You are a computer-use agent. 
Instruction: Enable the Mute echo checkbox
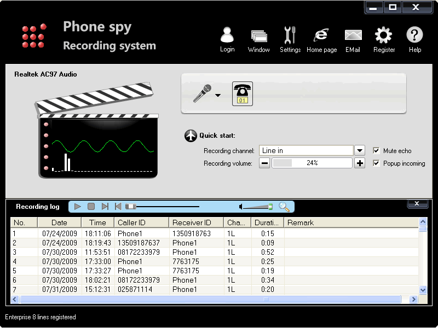point(376,150)
